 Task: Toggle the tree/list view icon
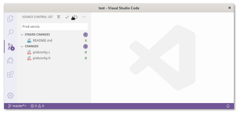click(x=59, y=17)
